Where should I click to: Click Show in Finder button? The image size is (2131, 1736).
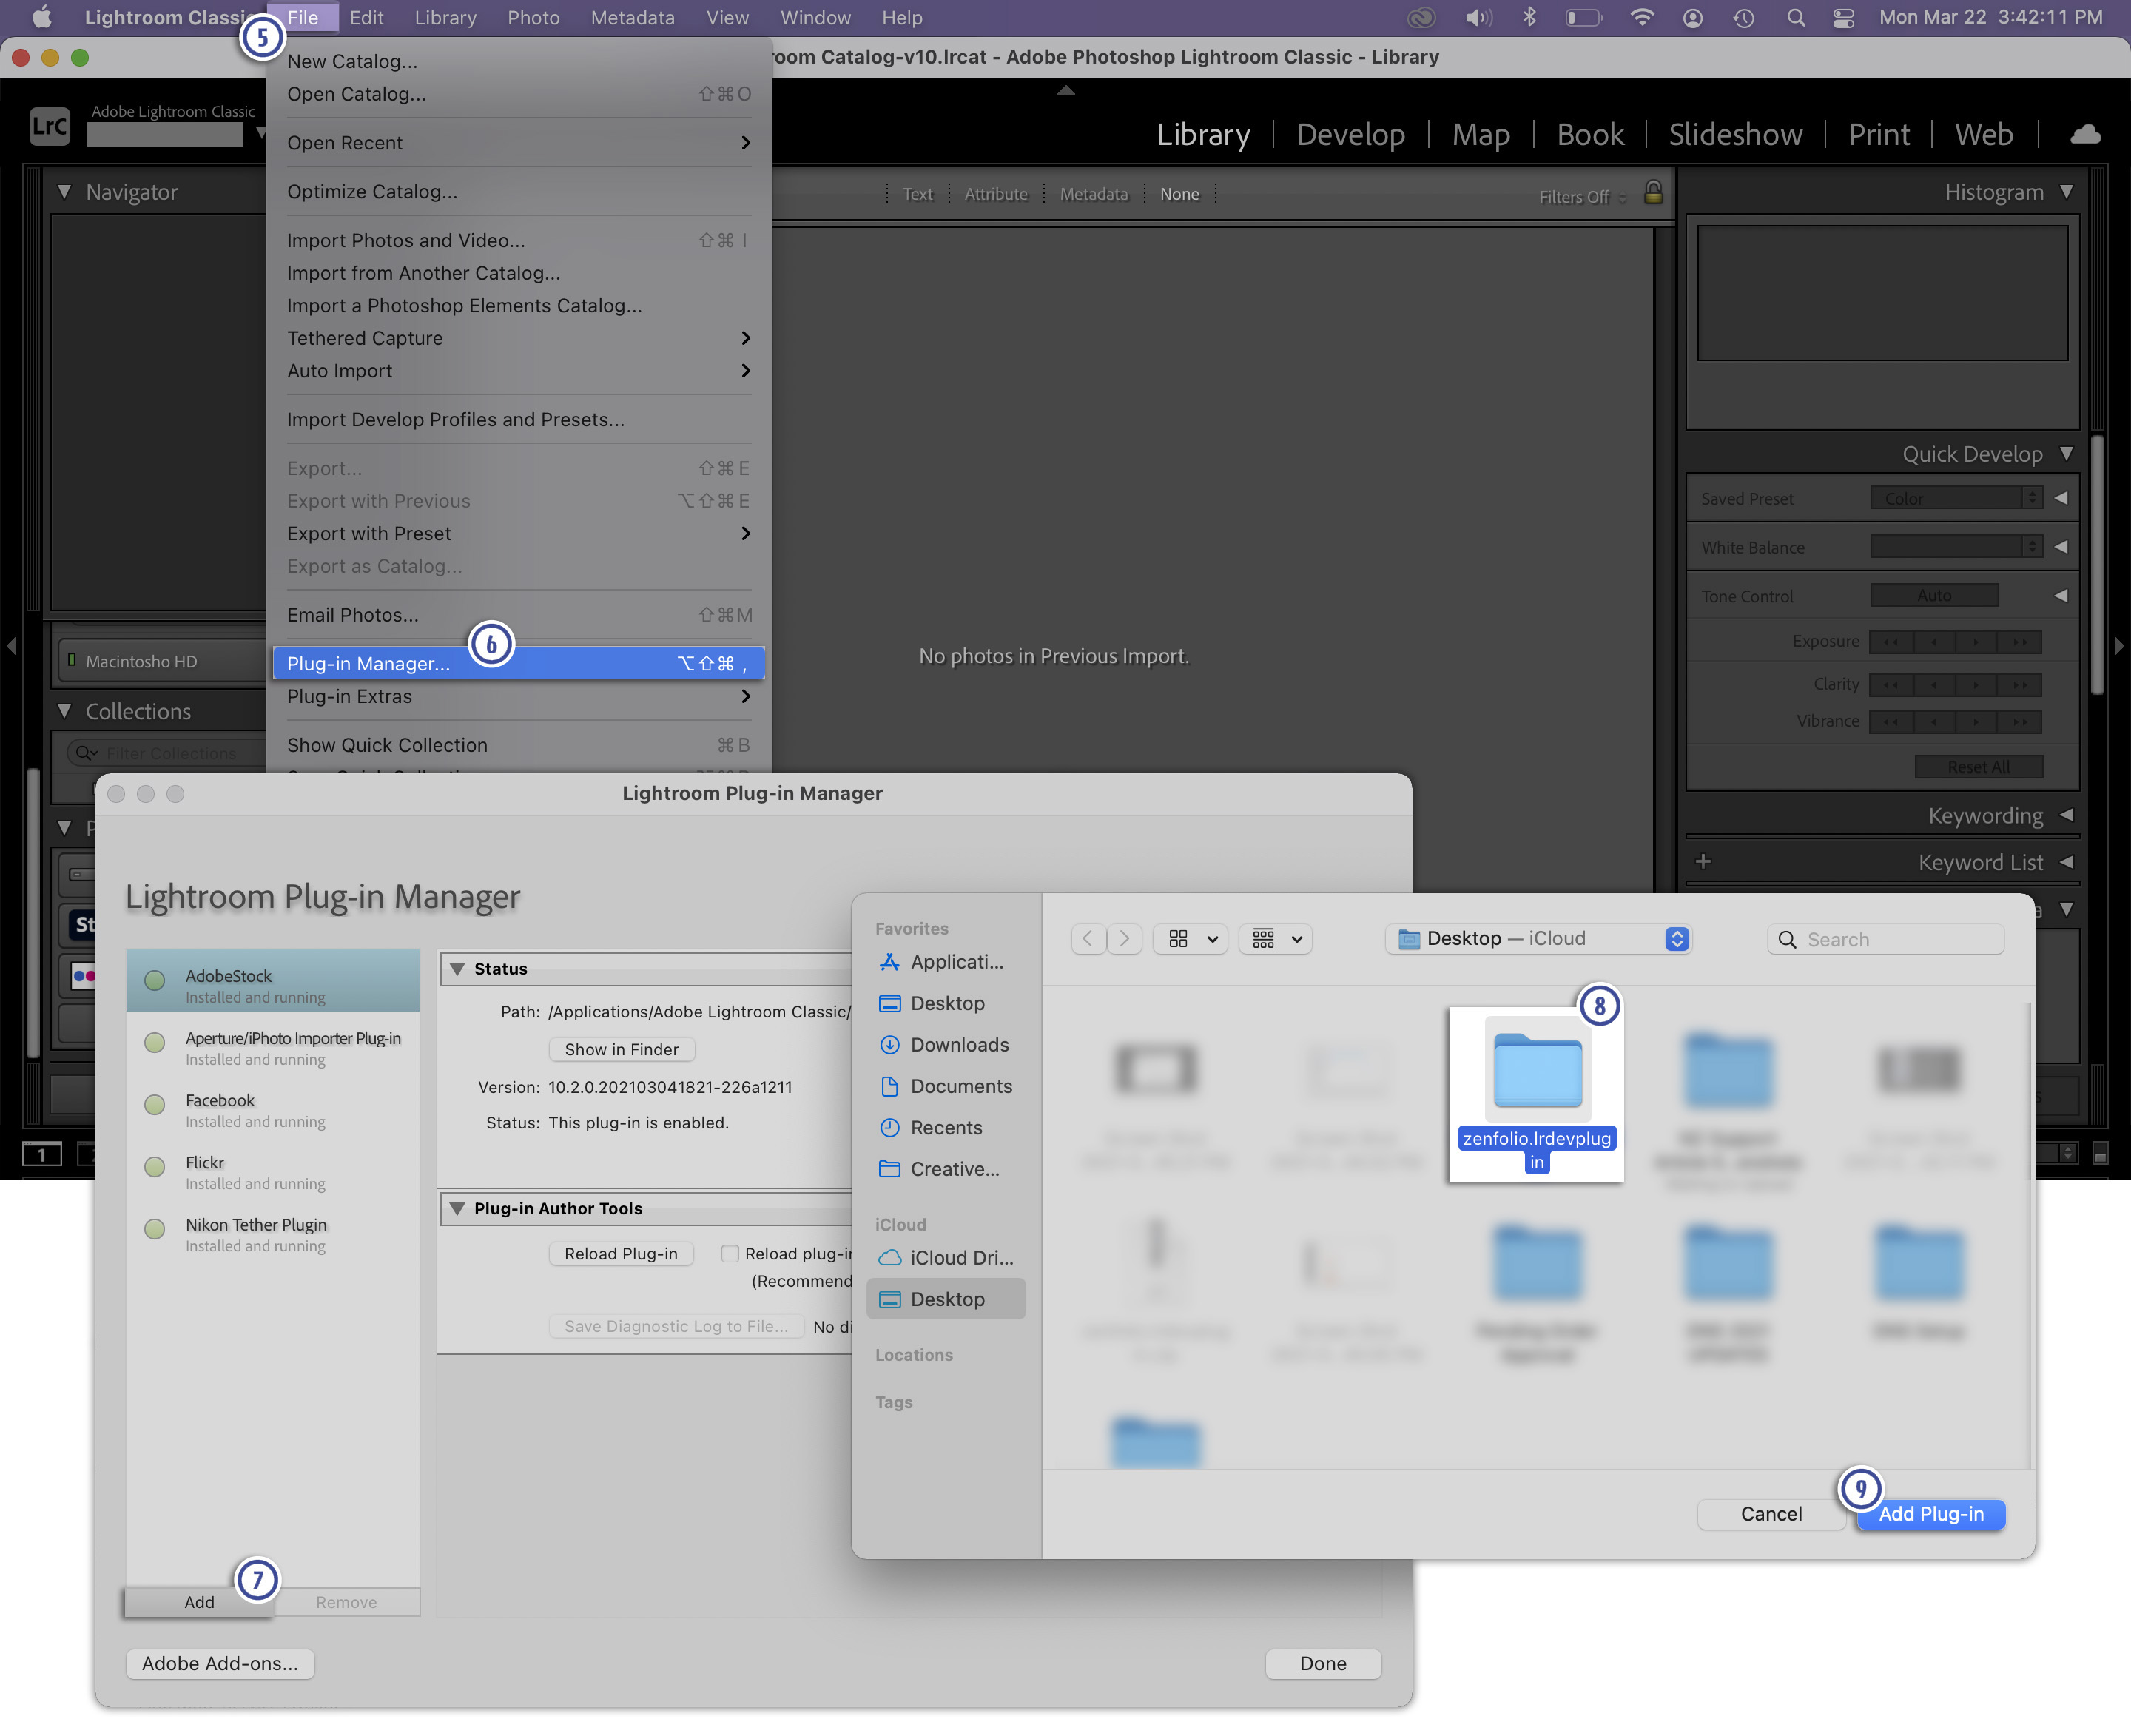(621, 1049)
